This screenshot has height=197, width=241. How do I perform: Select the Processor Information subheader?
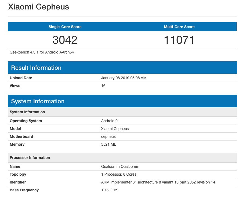[x=122, y=158]
